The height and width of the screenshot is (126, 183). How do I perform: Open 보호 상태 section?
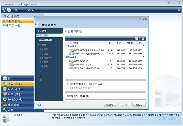coord(18,94)
